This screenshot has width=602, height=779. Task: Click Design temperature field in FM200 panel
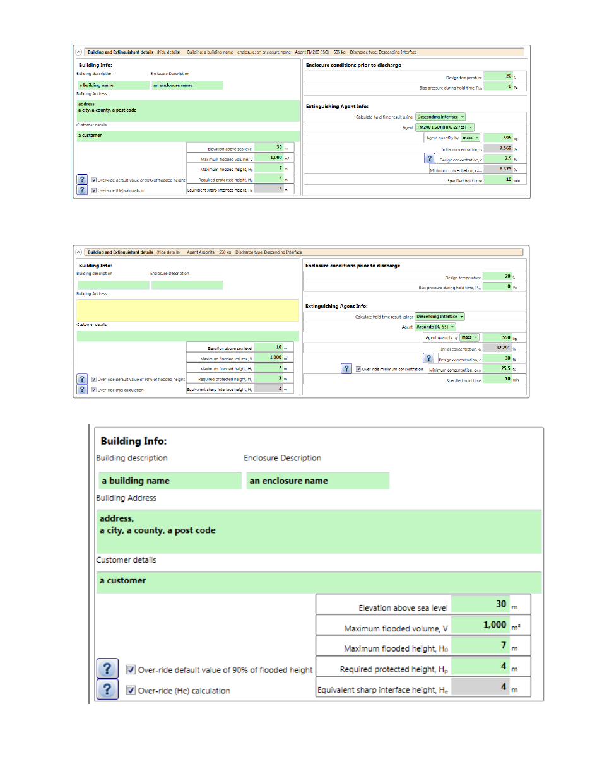coord(499,76)
